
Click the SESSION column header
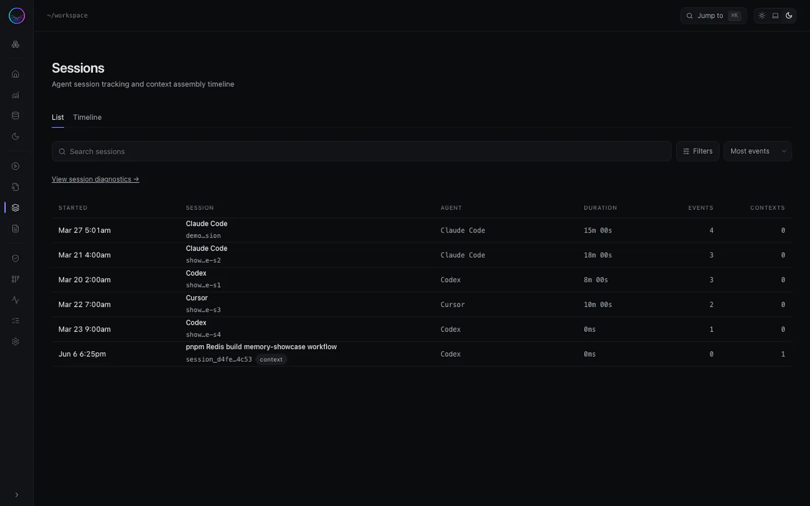tap(199, 208)
